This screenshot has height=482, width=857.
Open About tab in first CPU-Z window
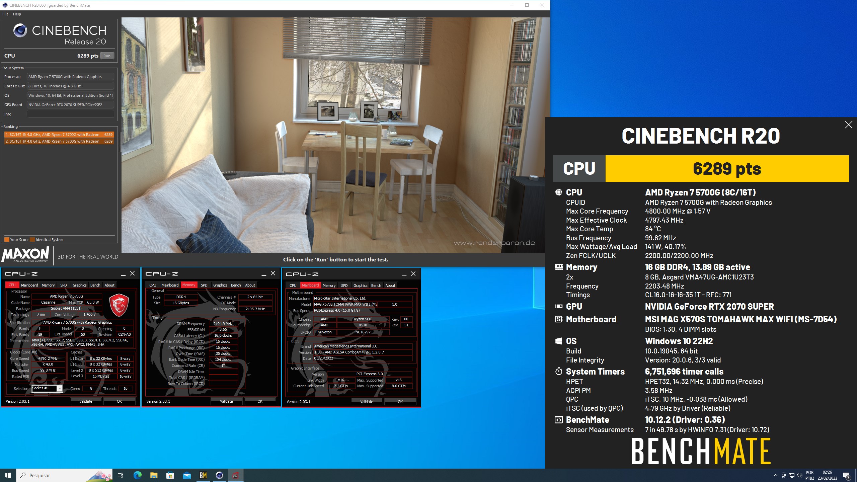109,285
